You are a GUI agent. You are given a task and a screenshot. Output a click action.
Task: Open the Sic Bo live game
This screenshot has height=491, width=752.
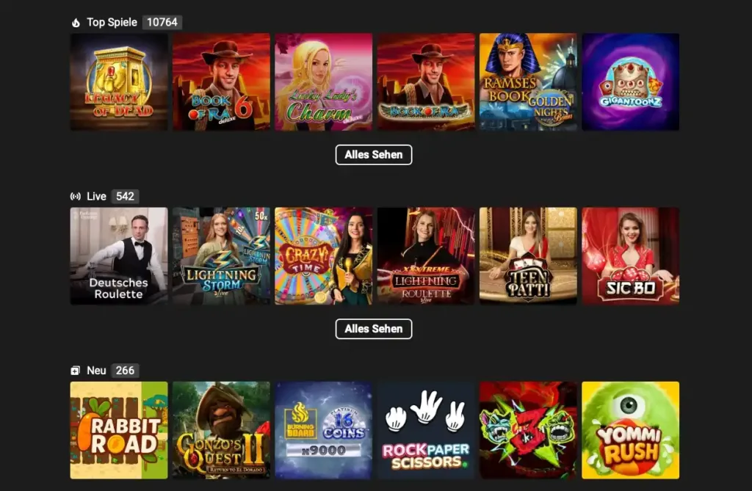[x=631, y=256]
